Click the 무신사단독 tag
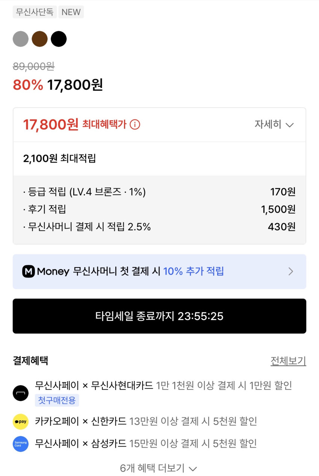Image resolution: width=319 pixels, height=476 pixels. [35, 12]
